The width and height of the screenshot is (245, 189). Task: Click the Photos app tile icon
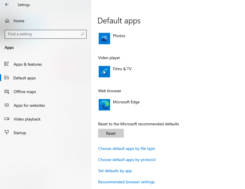(104, 39)
